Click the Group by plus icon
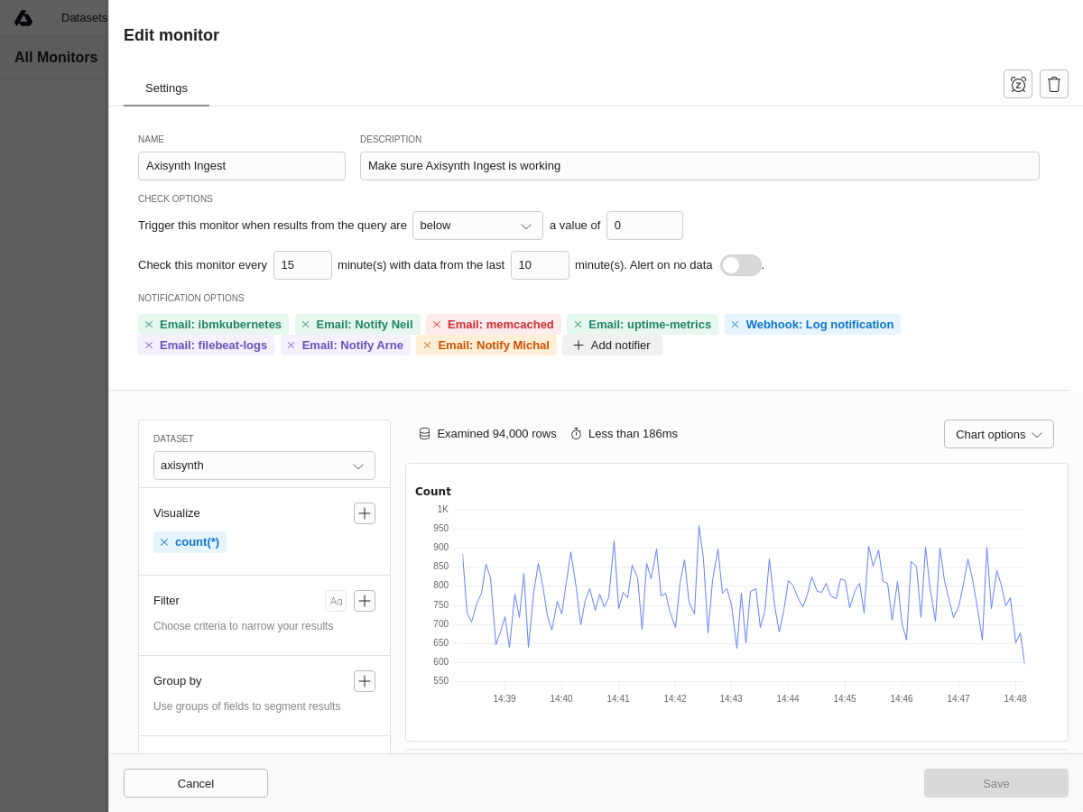Viewport: 1083px width, 812px height. [x=365, y=681]
